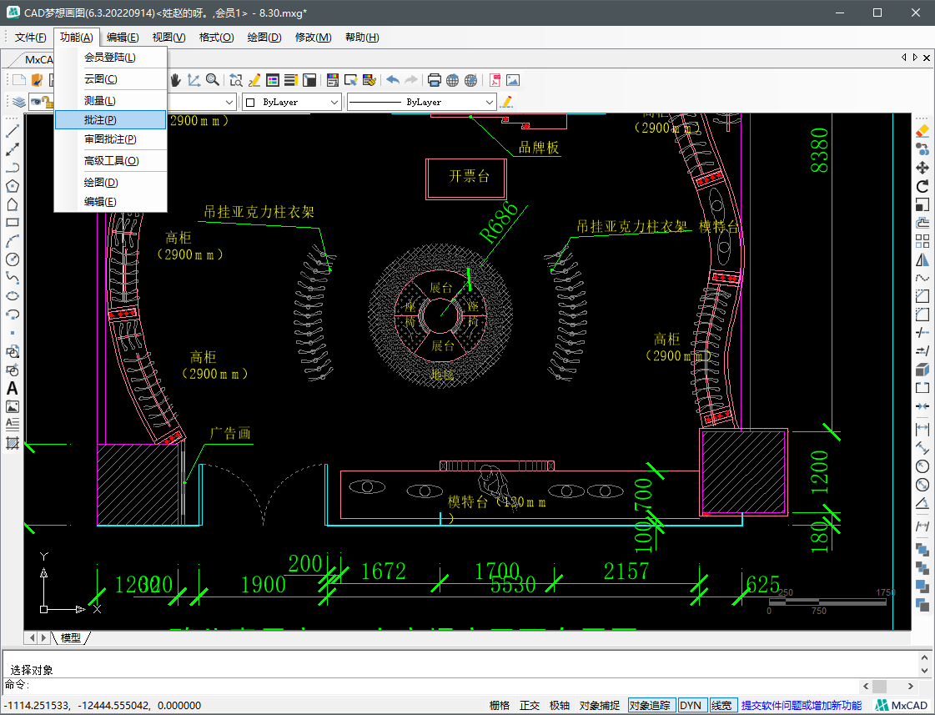This screenshot has height=715, width=935.
Task: Select the Ellipse drawing tool
Action: [x=12, y=296]
